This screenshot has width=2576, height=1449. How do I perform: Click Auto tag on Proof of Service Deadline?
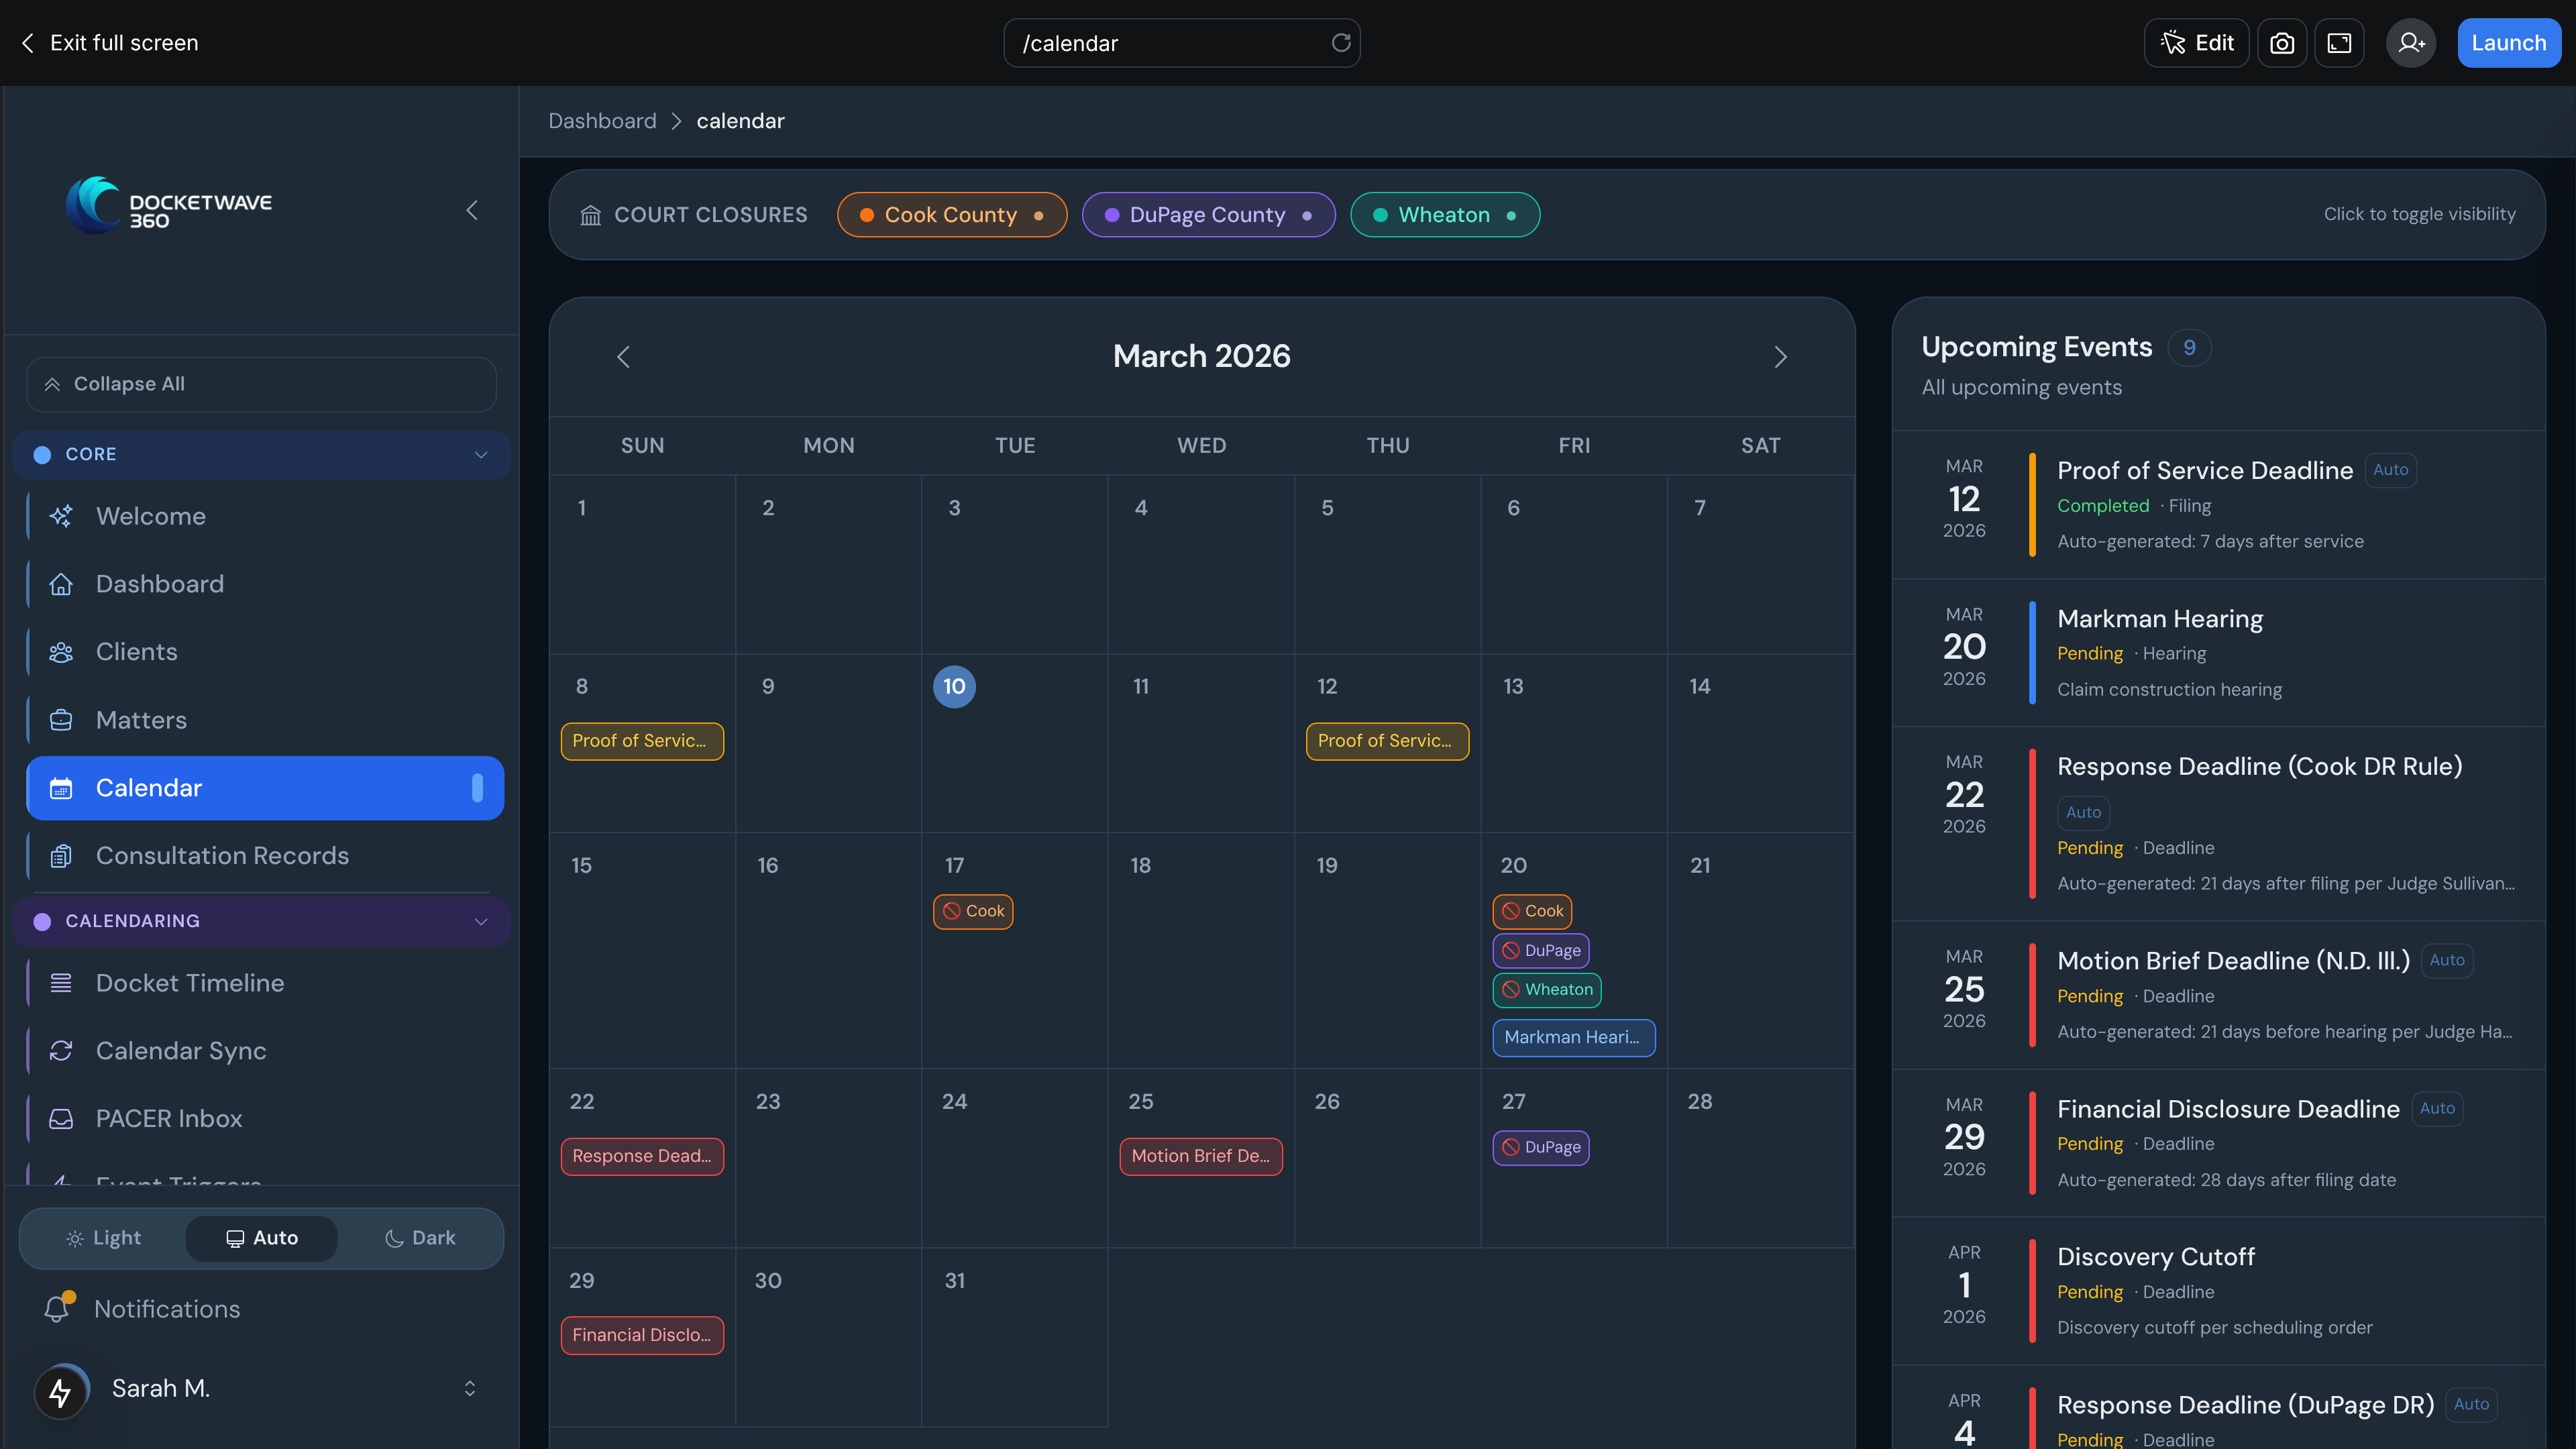tap(2390, 470)
